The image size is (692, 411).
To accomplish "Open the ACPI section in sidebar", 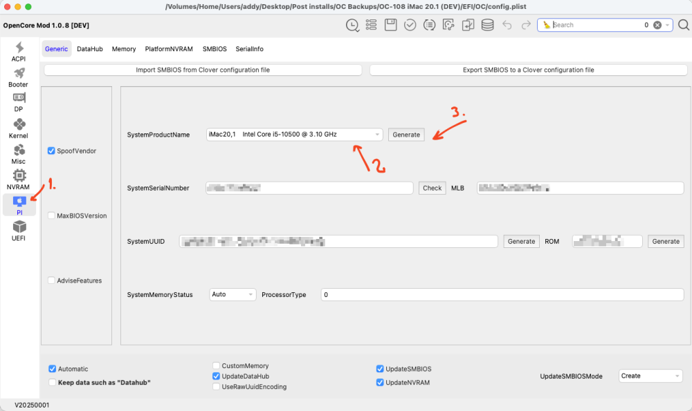I will tap(19, 52).
